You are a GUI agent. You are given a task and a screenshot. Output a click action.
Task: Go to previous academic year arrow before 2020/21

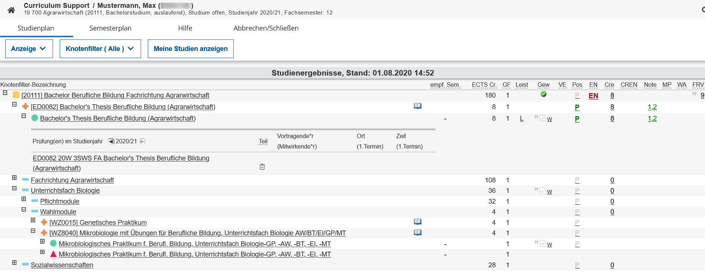[111, 141]
